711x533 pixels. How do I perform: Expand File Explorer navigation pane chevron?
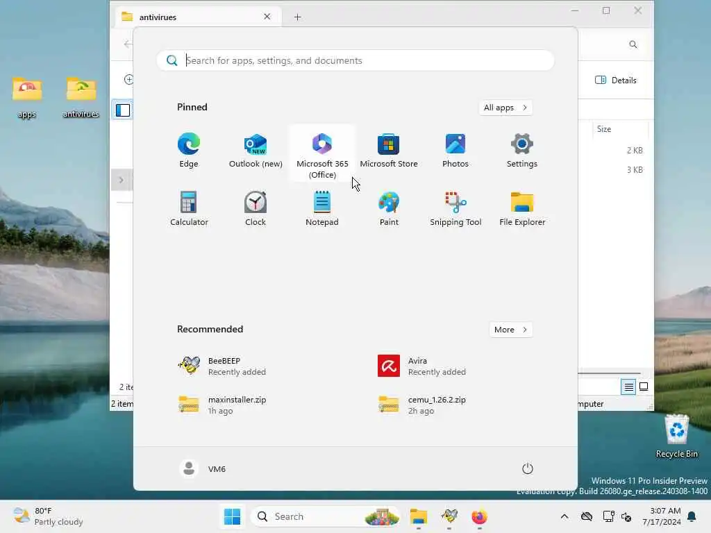pyautogui.click(x=121, y=180)
